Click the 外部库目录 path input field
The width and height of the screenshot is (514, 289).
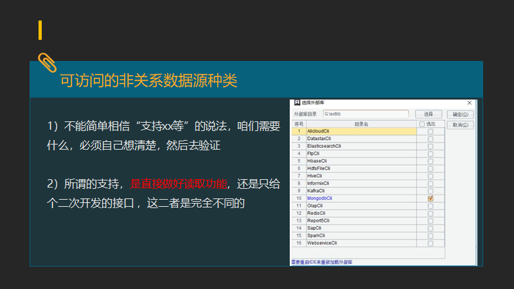[366, 114]
